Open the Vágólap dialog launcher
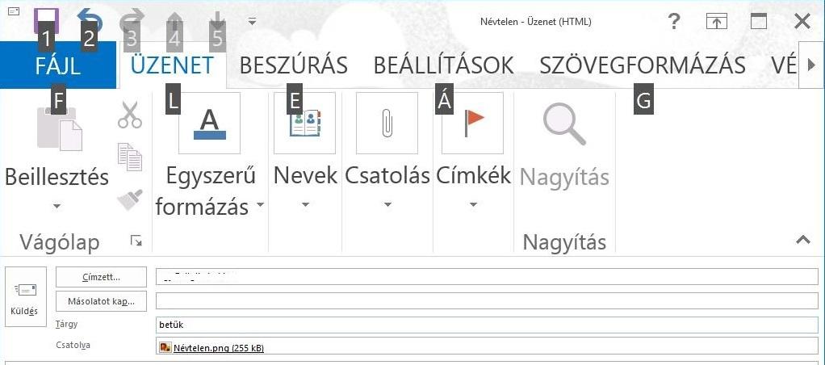 tap(136, 241)
